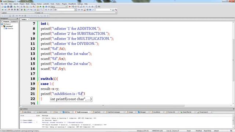The height and width of the screenshot is (132, 235).
Task: Click the Save file toolbar icon
Action: [x=8, y=7]
